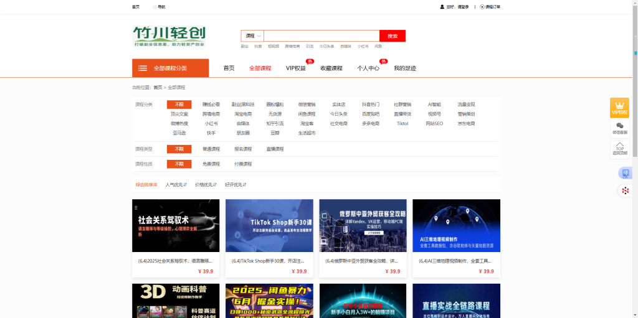Open the 收藏课程 navigation tab
Screen dimensions: 638x318
coord(331,68)
